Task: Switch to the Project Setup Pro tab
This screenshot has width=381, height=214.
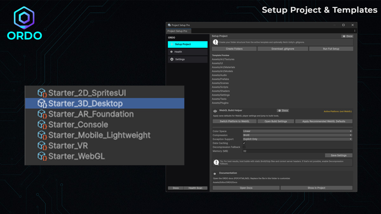Action: (x=178, y=31)
